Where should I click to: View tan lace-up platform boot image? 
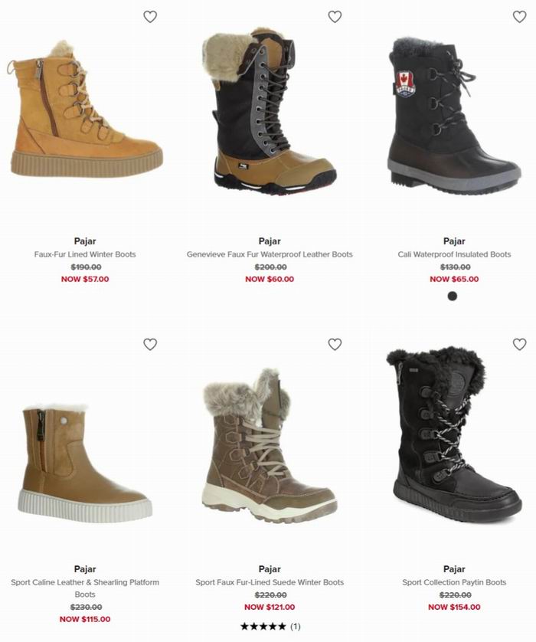coord(85,109)
